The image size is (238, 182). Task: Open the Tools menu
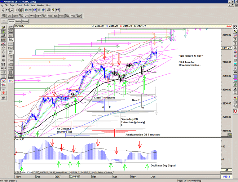point(26,5)
